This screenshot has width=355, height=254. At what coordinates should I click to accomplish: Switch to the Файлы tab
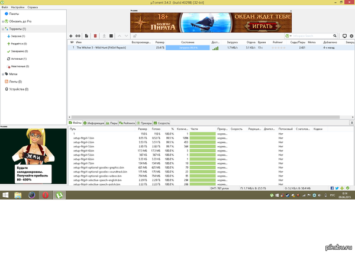pos(75,123)
